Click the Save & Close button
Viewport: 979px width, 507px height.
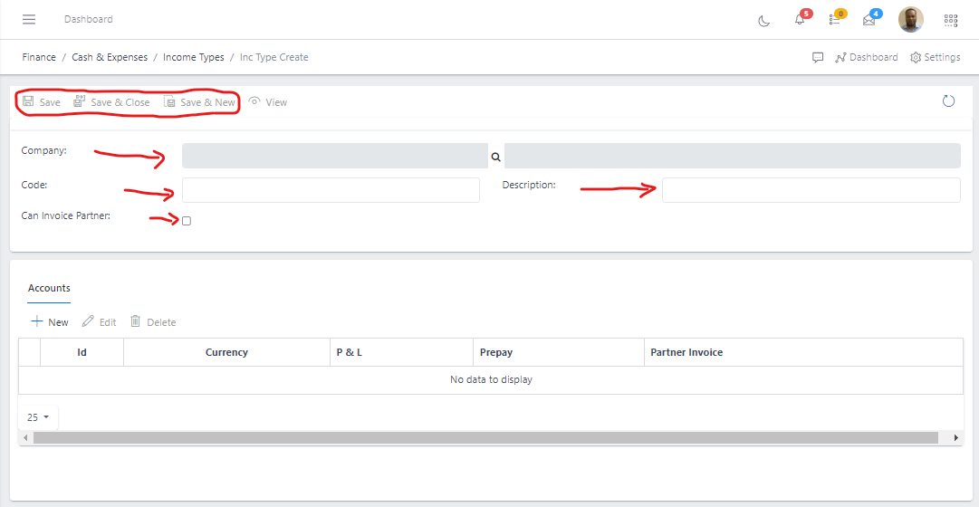[111, 102]
